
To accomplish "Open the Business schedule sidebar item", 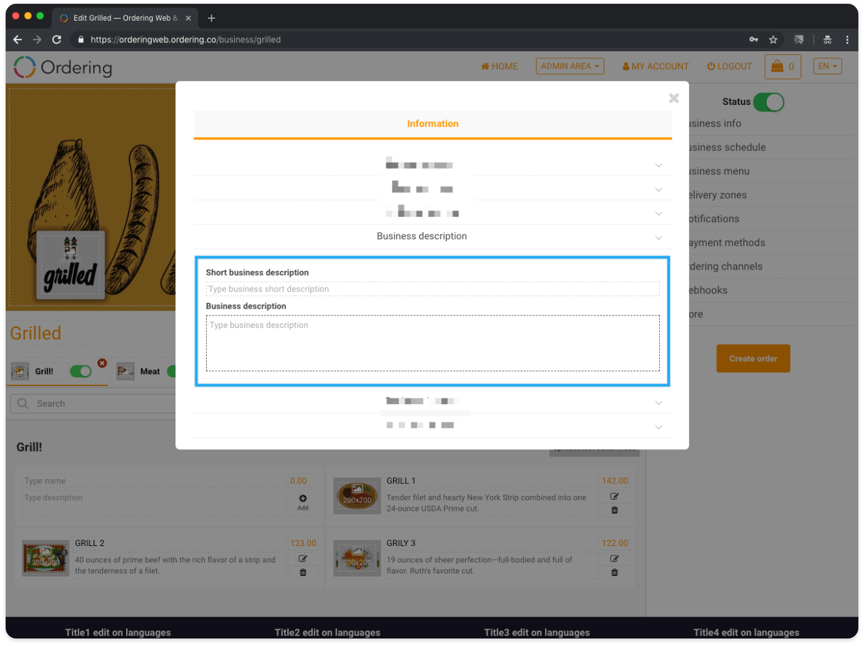I will pyautogui.click(x=727, y=147).
